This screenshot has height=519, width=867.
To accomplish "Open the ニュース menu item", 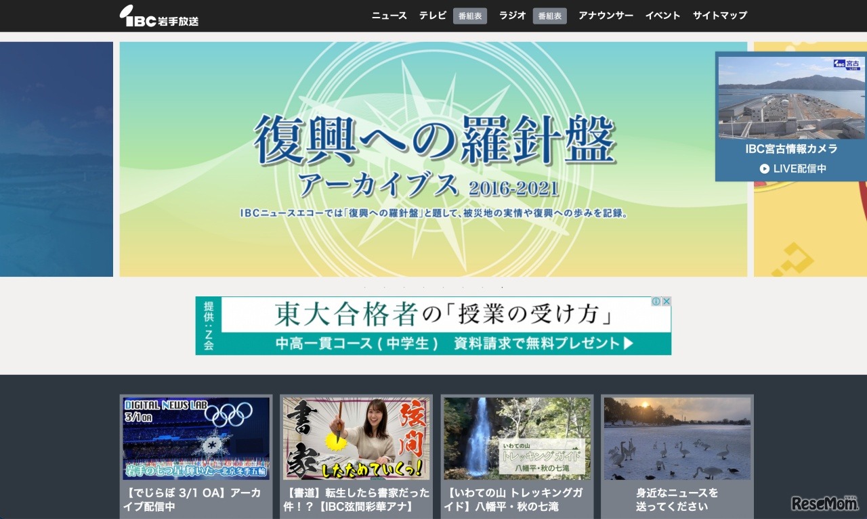I will click(x=388, y=15).
